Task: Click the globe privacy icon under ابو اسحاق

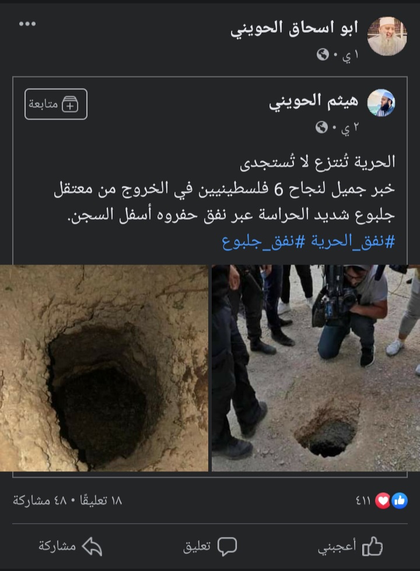Action: 323,55
